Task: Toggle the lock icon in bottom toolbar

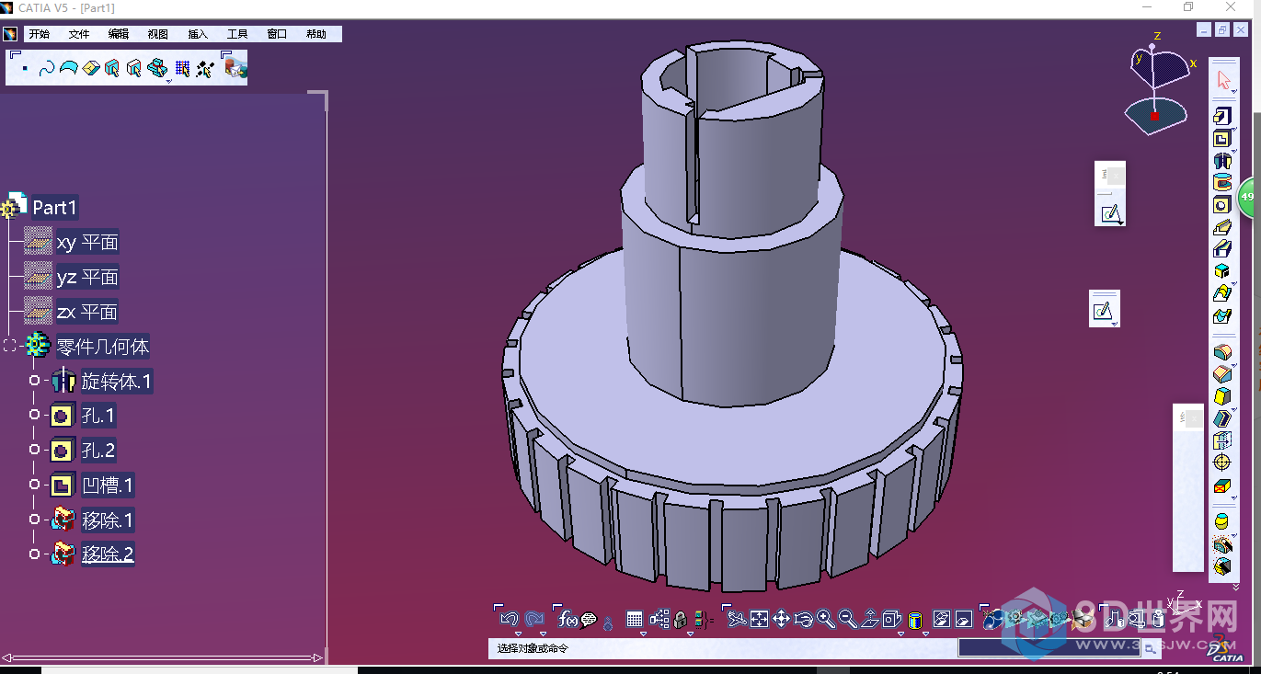Action: [680, 620]
